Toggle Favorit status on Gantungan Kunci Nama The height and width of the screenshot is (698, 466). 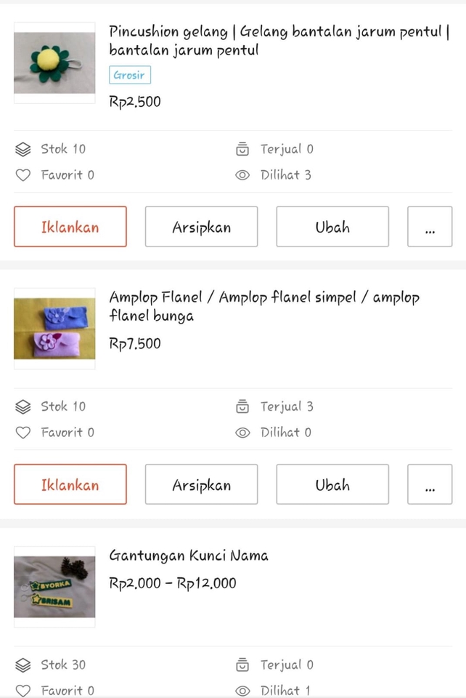(24, 690)
